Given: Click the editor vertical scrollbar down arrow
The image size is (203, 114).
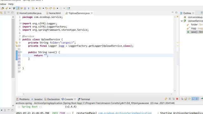Looking at the screenshot, I should click(x=175, y=91).
